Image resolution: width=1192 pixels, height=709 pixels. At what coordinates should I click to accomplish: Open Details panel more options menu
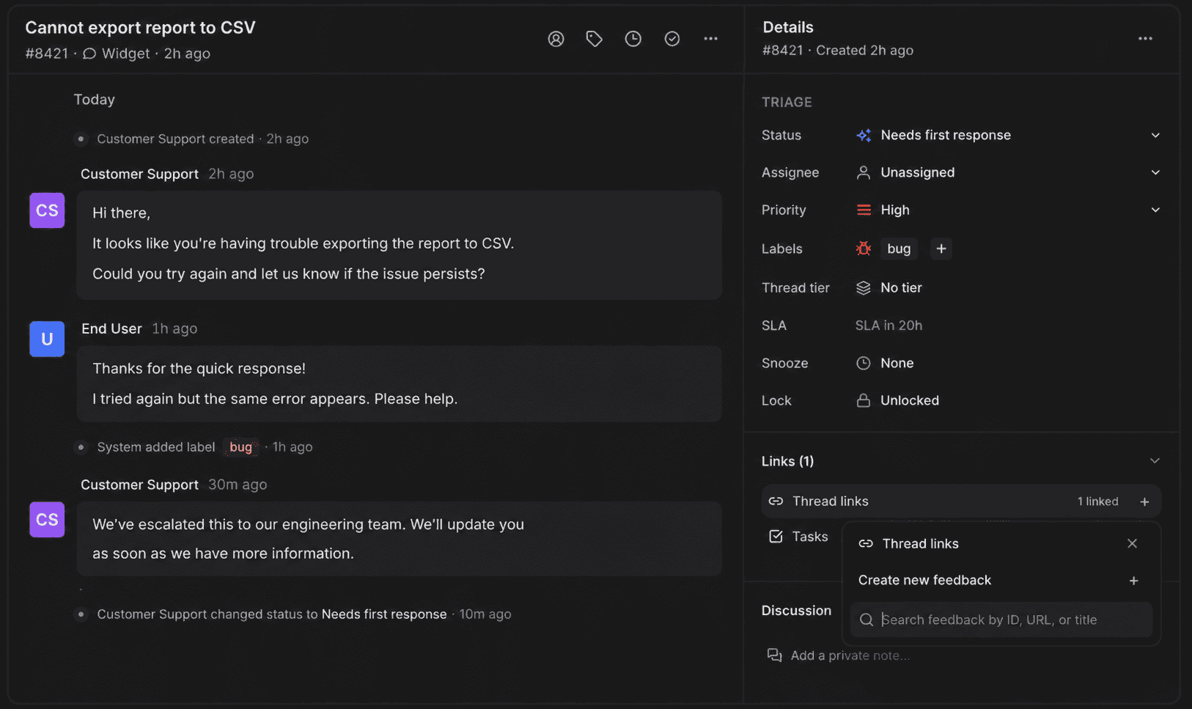[1145, 39]
